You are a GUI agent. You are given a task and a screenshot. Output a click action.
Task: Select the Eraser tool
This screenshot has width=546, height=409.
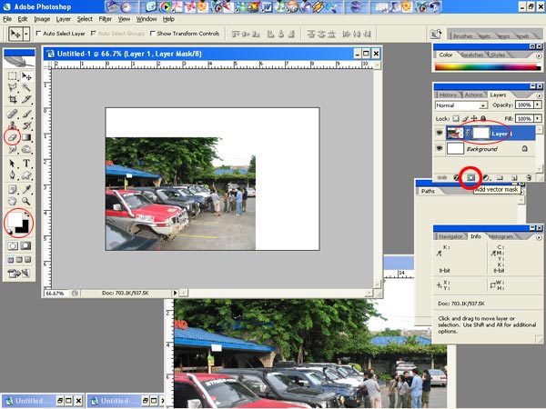[x=12, y=138]
